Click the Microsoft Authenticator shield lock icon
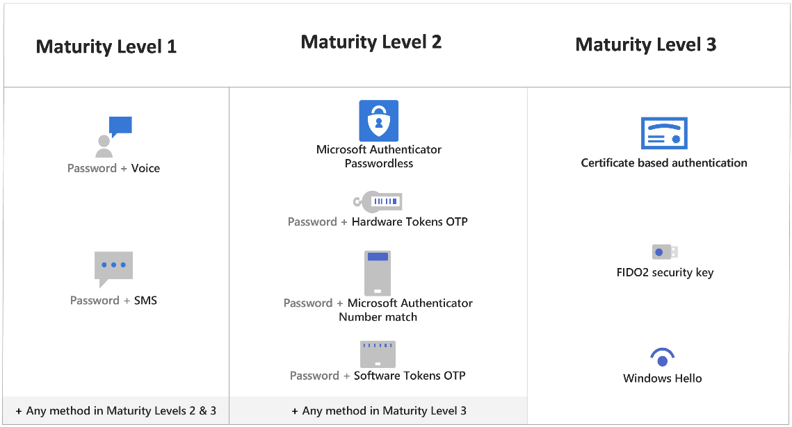The width and height of the screenshot is (792, 427). (378, 121)
